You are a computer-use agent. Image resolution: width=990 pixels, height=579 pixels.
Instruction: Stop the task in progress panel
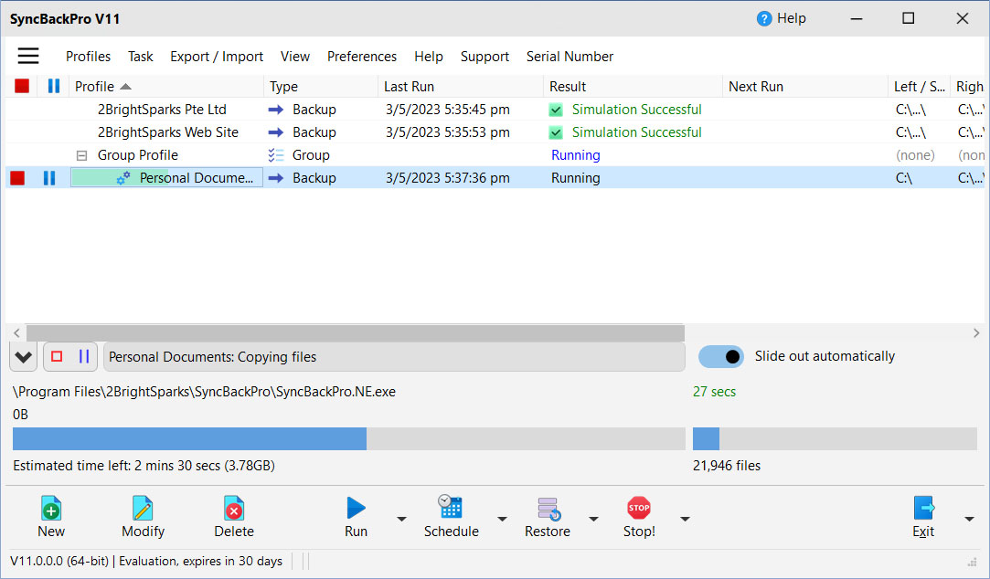point(57,356)
